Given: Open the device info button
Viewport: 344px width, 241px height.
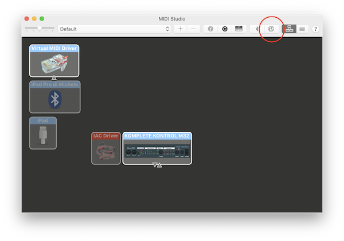Looking at the screenshot, I should click(210, 29).
